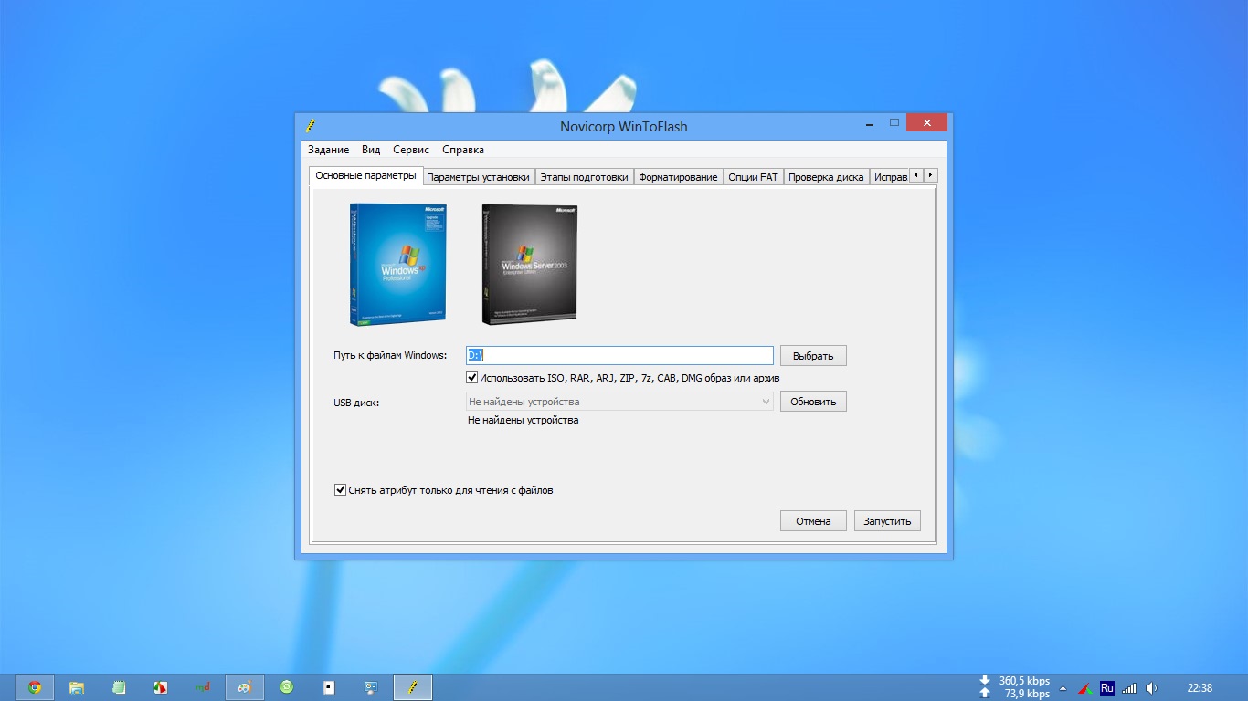Select the Windows Server 2003 box image

click(x=530, y=265)
